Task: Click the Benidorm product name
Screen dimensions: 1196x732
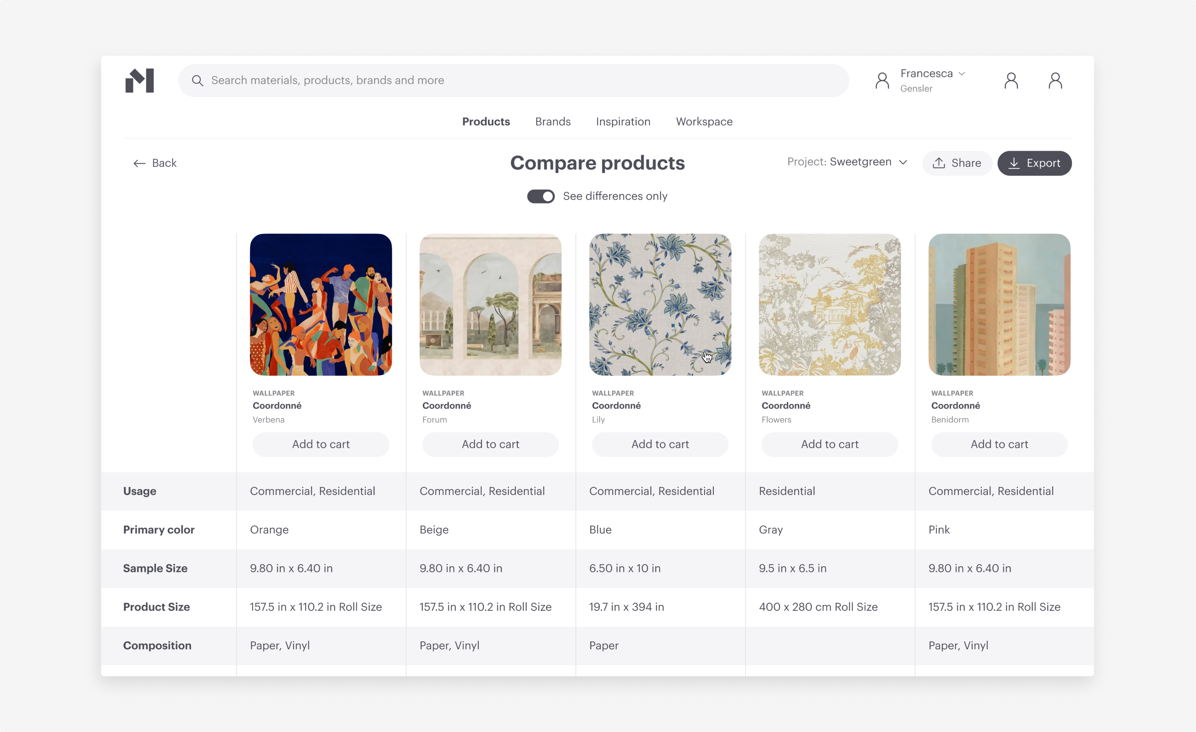Action: [x=950, y=420]
